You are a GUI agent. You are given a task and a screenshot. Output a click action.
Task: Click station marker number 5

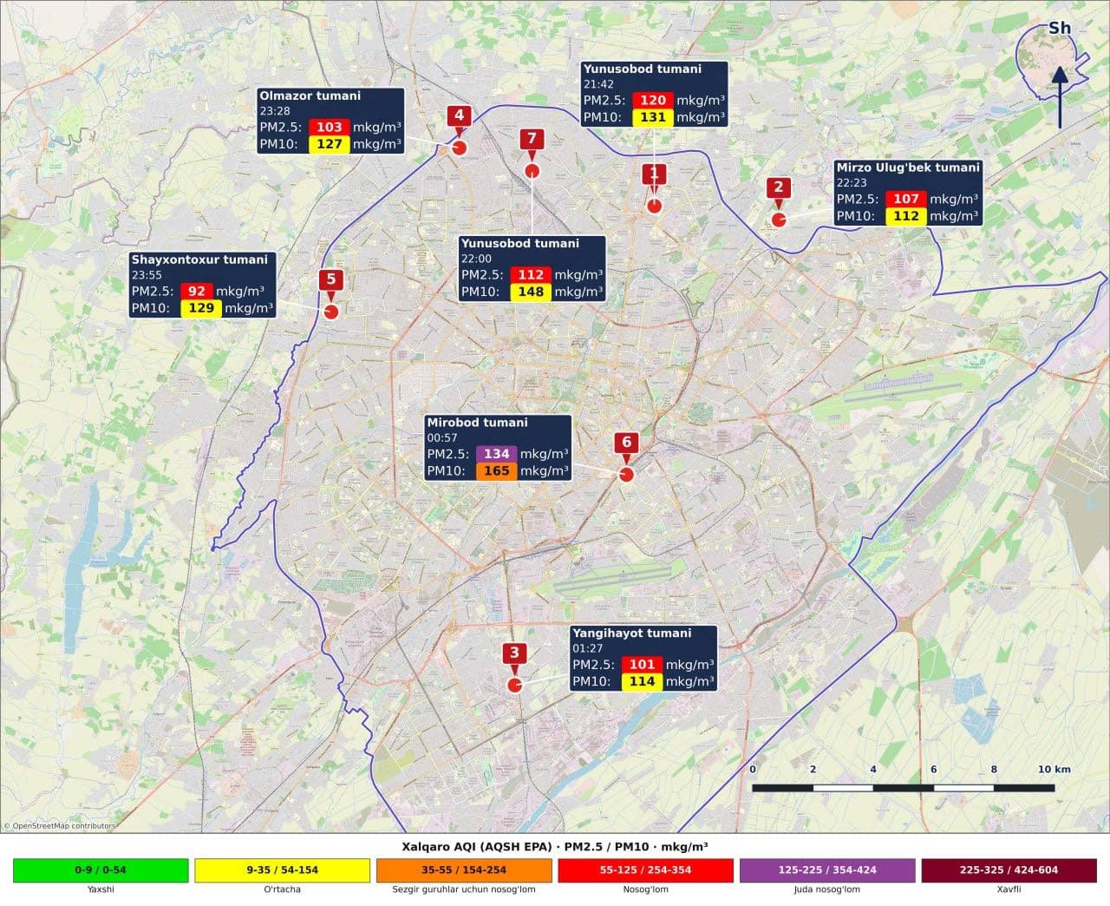click(x=330, y=280)
